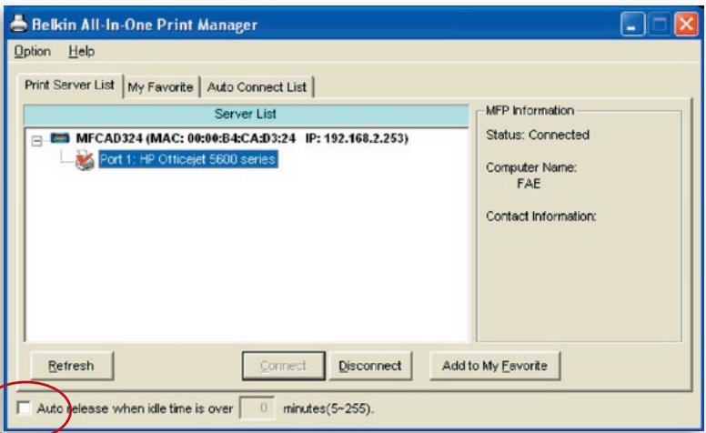Minimize the Print Manager window
Image resolution: width=706 pixels, height=433 pixels.
(632, 24)
